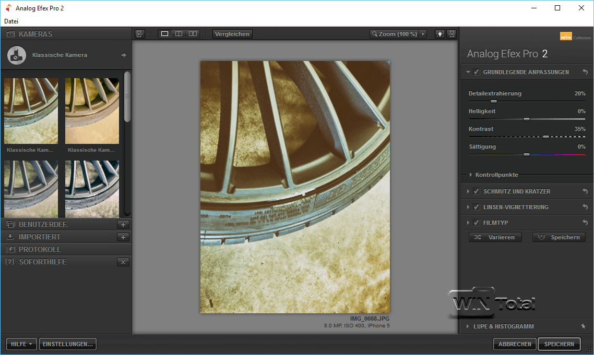Disable the Filmtyp checkbox

[x=477, y=223]
